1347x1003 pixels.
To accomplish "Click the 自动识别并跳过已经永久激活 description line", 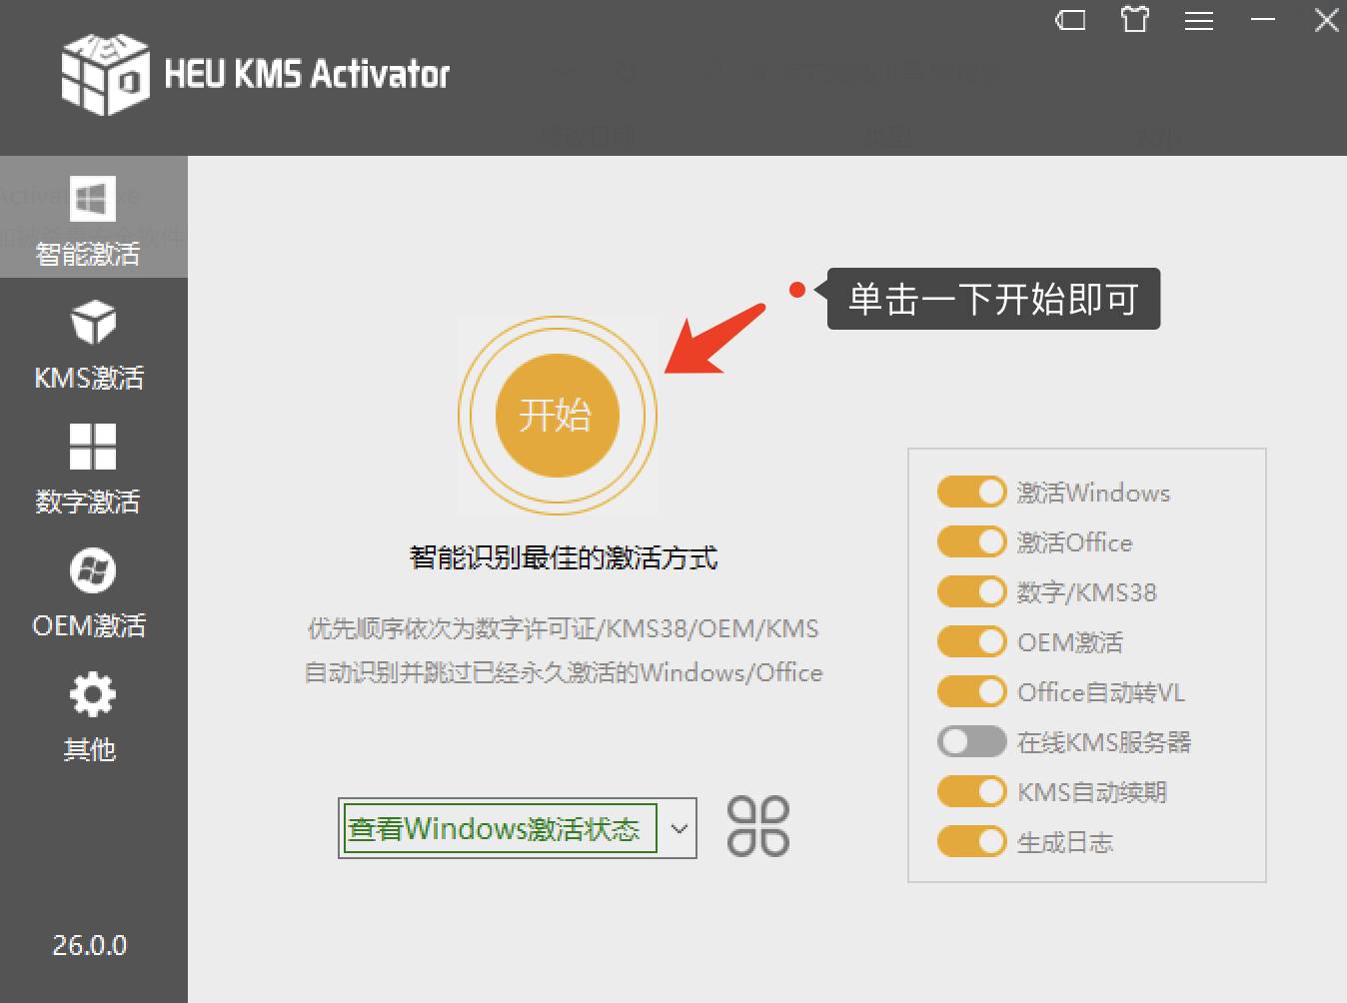I will click(x=564, y=673).
